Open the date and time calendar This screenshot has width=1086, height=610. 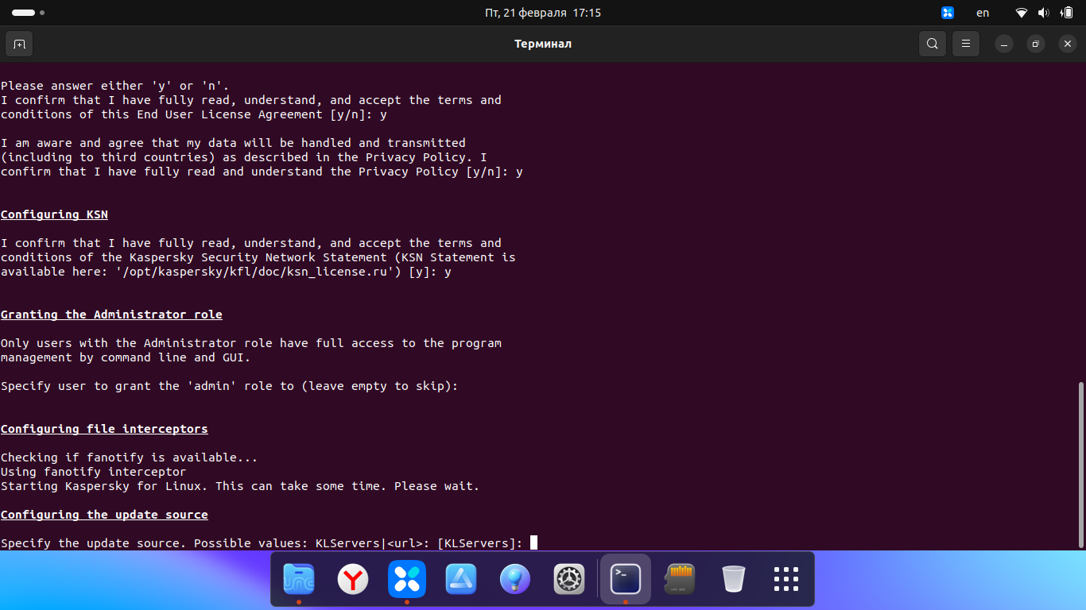[x=543, y=13]
